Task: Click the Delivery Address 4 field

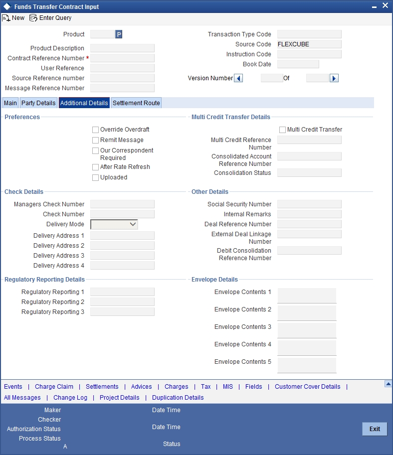Action: [x=122, y=266]
